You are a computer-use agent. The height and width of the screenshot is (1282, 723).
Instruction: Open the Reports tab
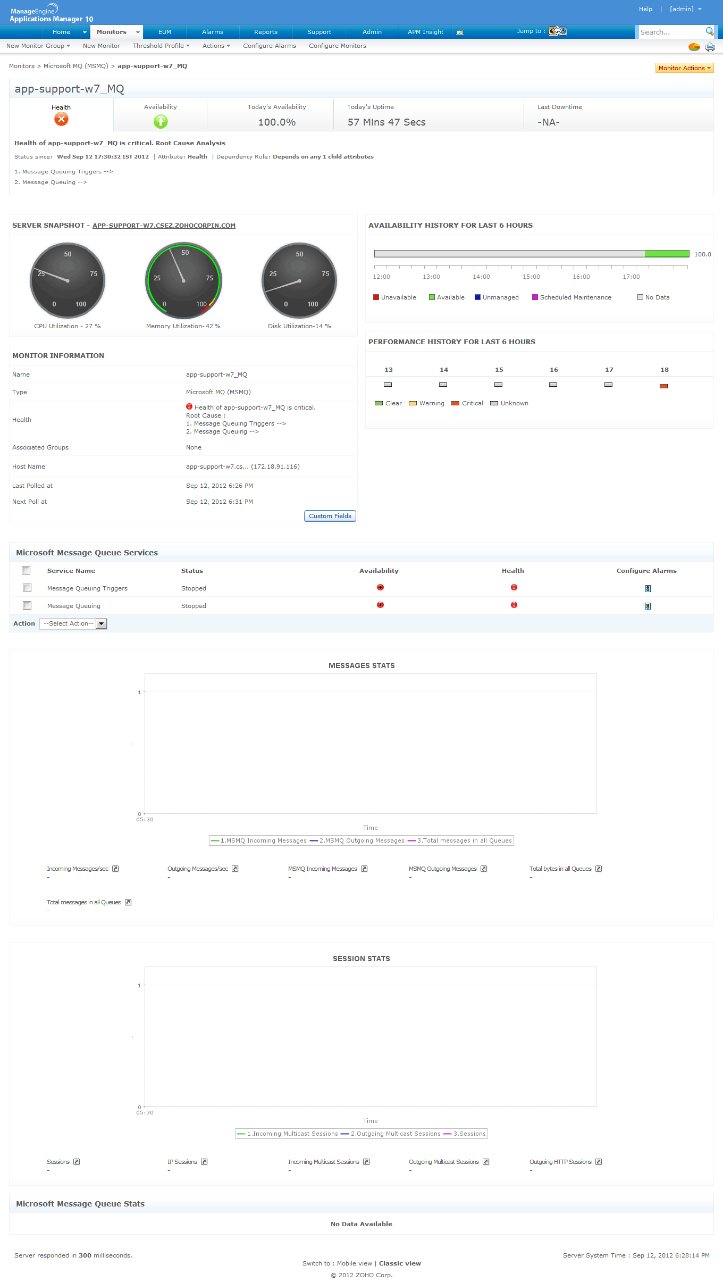(x=266, y=32)
